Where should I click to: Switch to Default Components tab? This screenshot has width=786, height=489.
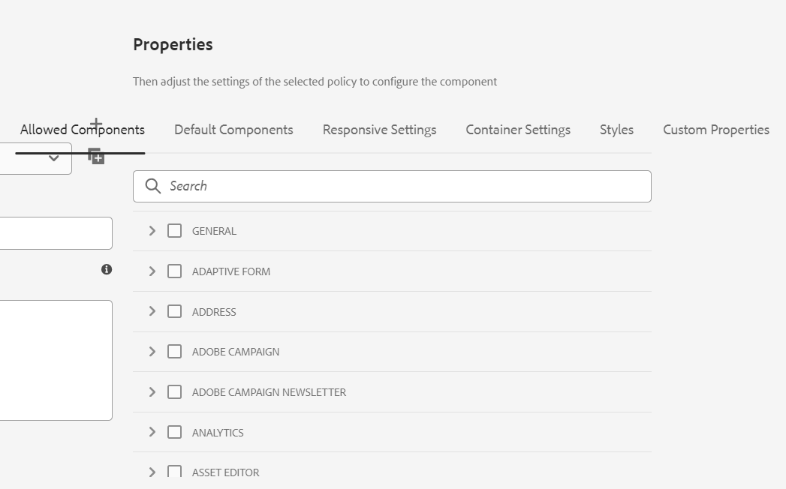[233, 130]
